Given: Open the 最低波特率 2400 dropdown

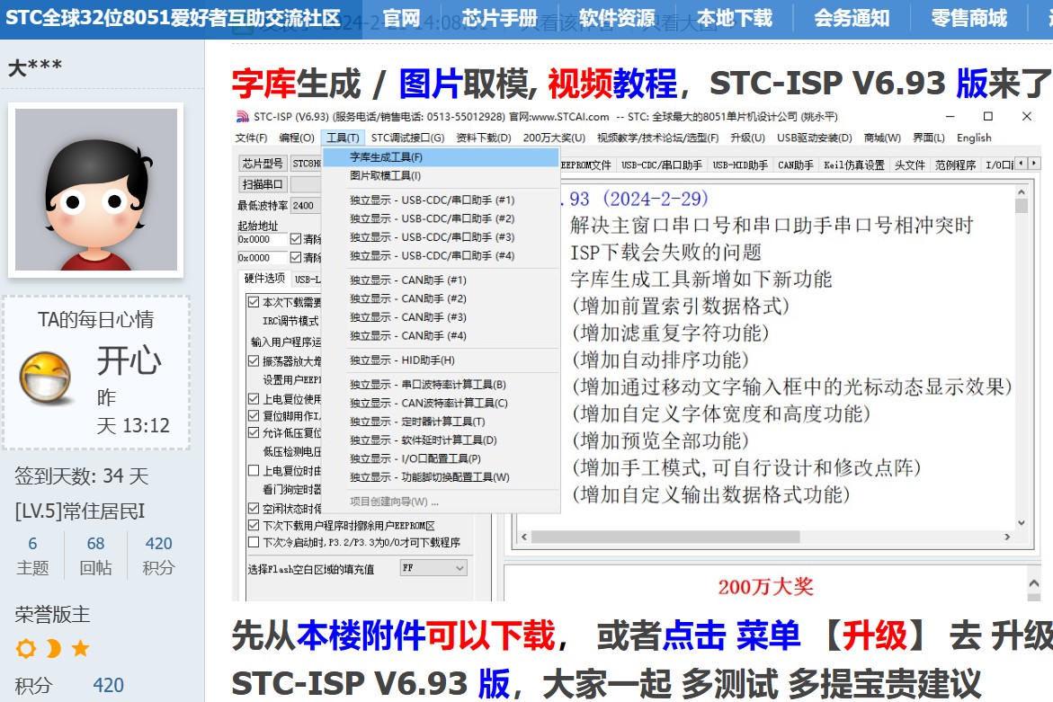Looking at the screenshot, I should tap(307, 205).
